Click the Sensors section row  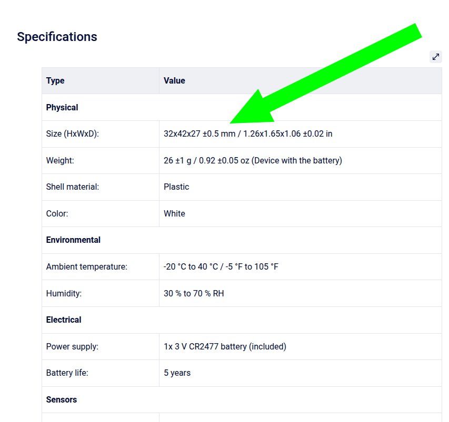[242, 400]
